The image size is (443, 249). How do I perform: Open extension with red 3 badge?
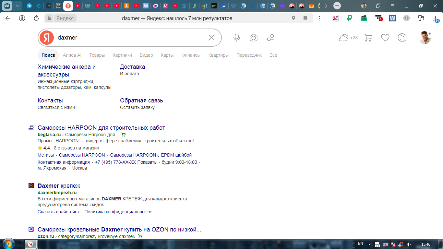coord(378,18)
